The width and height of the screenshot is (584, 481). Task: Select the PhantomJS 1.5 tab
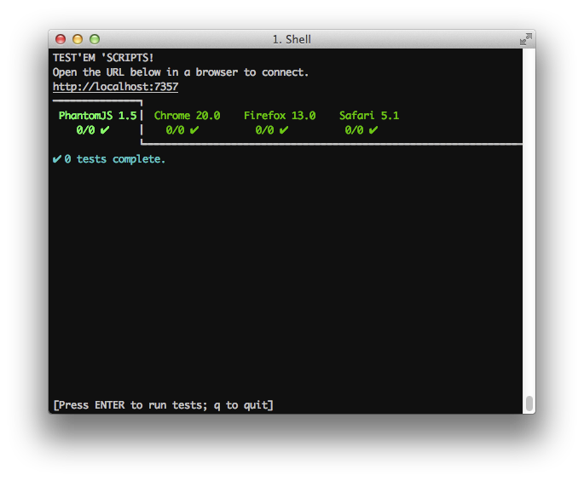pyautogui.click(x=97, y=116)
